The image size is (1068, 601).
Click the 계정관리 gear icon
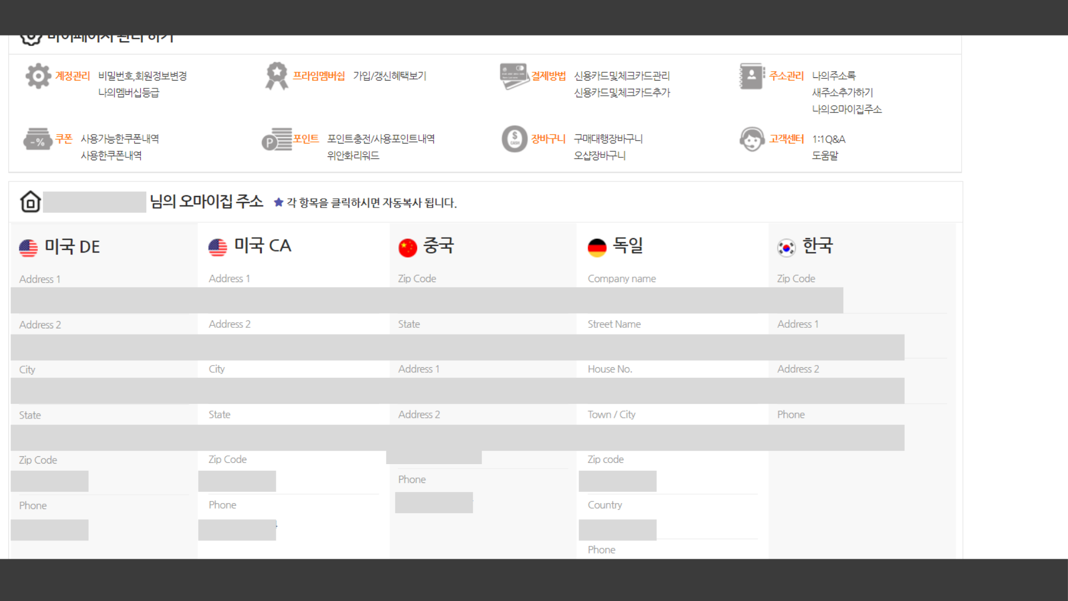tap(38, 76)
